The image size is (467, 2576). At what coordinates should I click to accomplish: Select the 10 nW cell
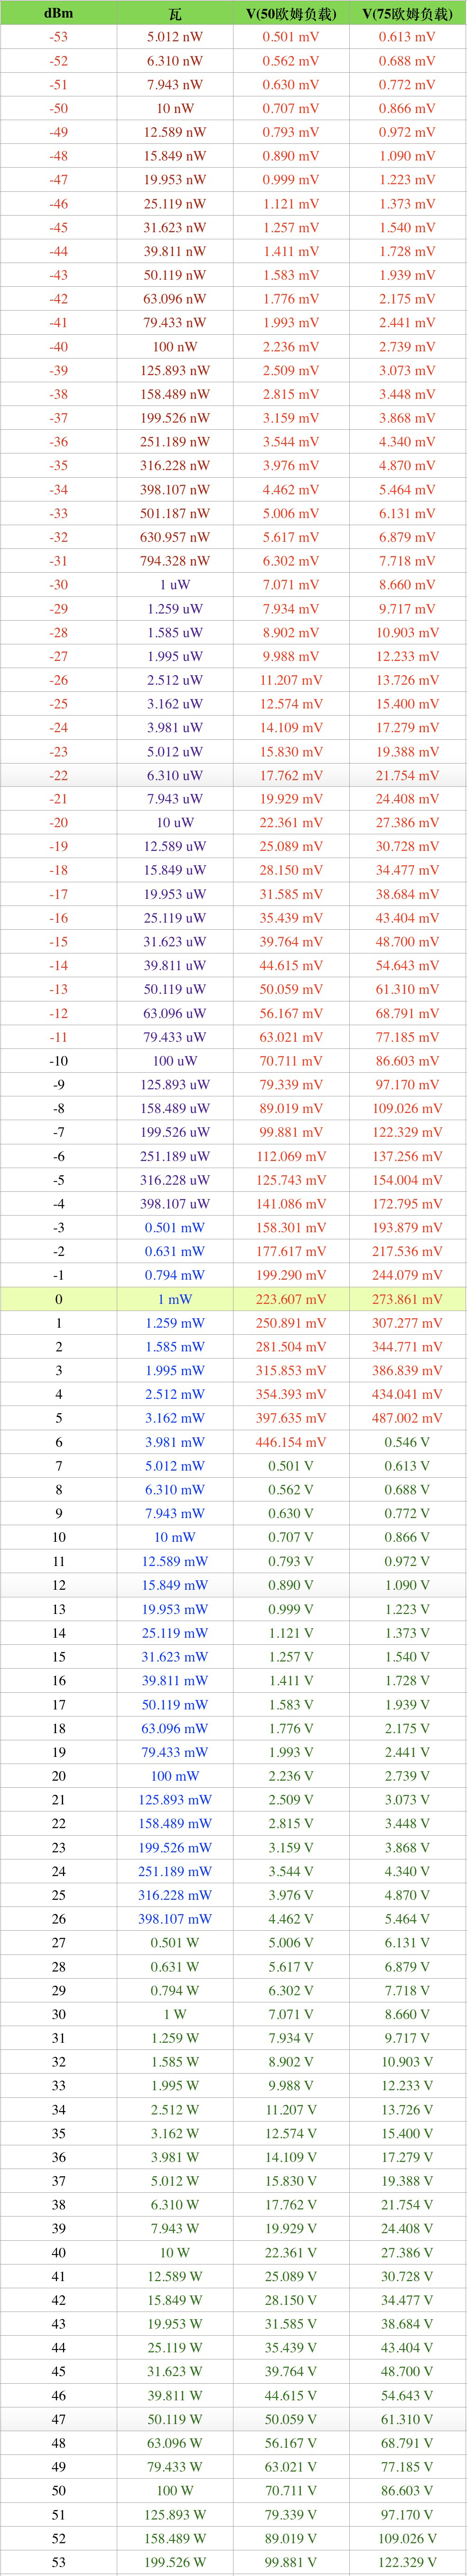175,108
